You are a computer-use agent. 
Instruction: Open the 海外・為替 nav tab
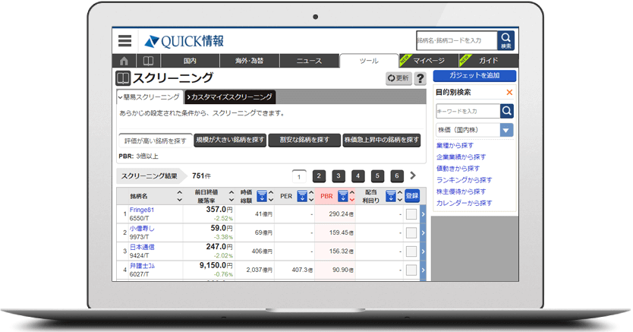pos(250,61)
